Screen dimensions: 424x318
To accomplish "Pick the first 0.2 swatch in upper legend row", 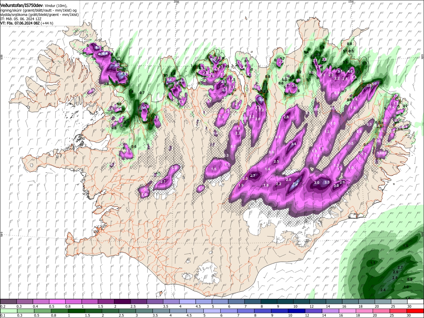I will [8, 302].
